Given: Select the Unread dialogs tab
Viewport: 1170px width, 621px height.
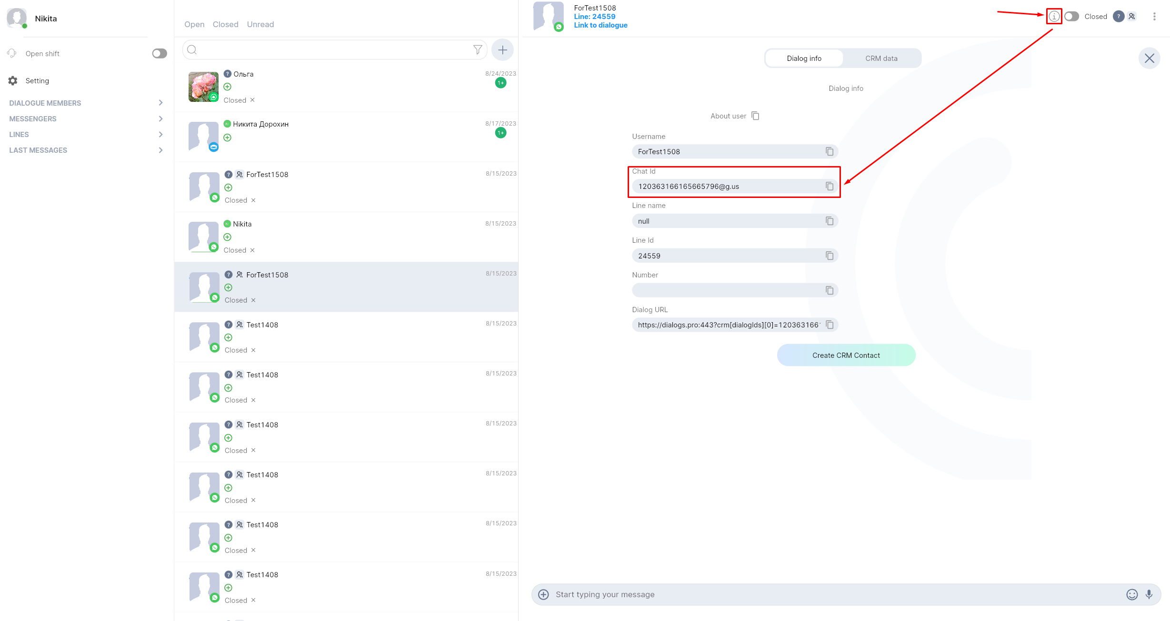Looking at the screenshot, I should 260,24.
